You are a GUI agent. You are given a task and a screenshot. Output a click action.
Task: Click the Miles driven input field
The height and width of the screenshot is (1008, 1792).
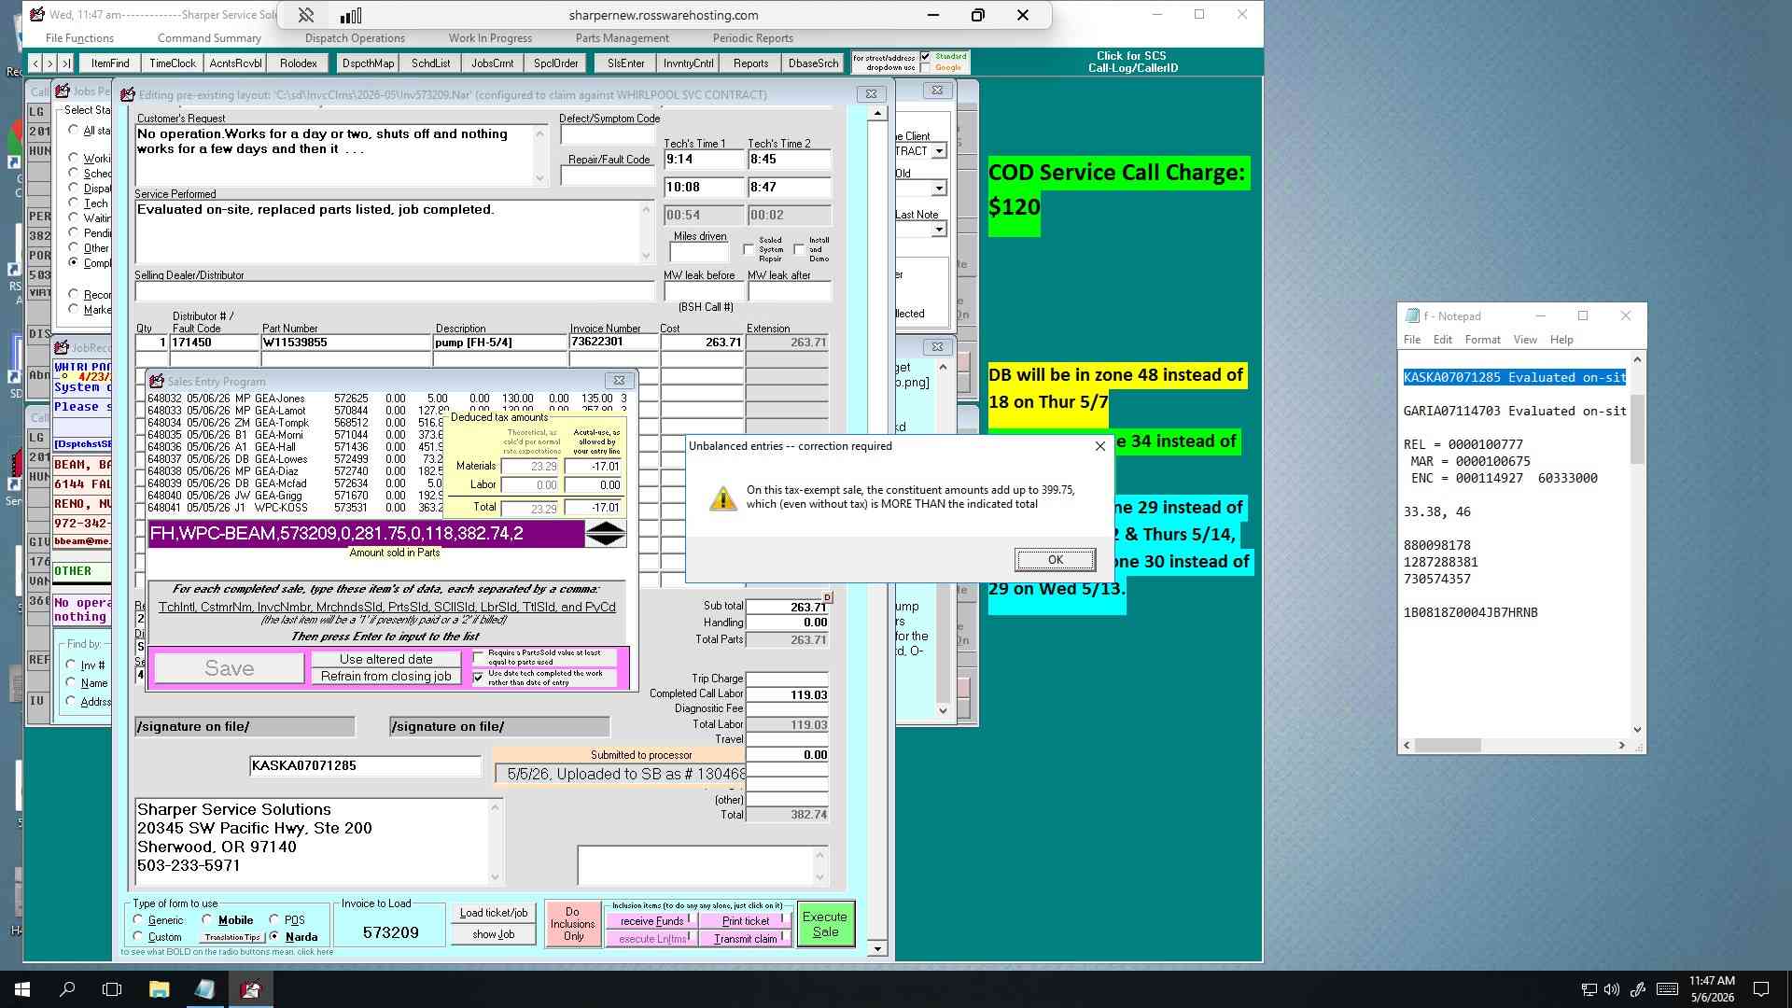(698, 252)
